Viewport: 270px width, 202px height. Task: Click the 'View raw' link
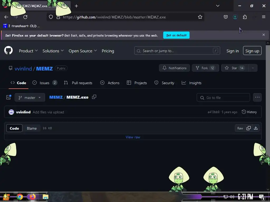[x=133, y=137]
